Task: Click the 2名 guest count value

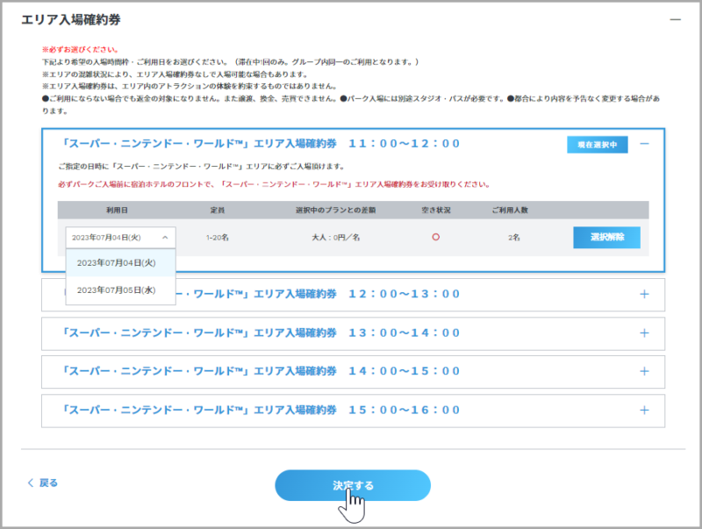Action: click(x=514, y=238)
